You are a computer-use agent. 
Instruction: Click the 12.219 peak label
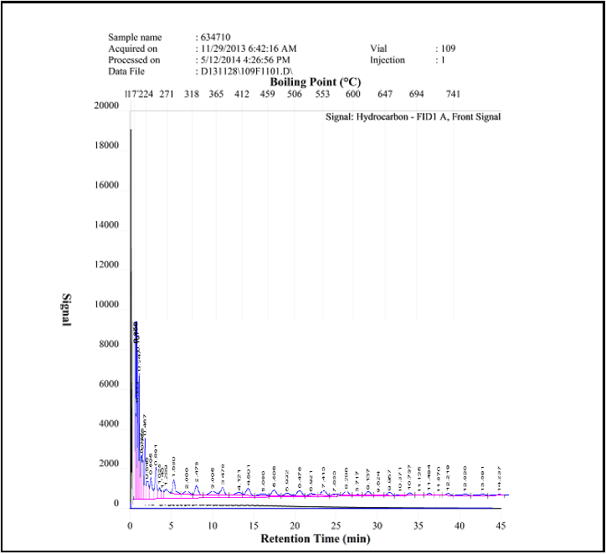pyautogui.click(x=448, y=478)
